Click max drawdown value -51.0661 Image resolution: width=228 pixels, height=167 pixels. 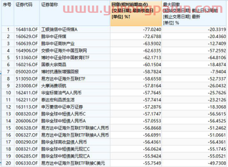pyautogui.click(x=217, y=135)
